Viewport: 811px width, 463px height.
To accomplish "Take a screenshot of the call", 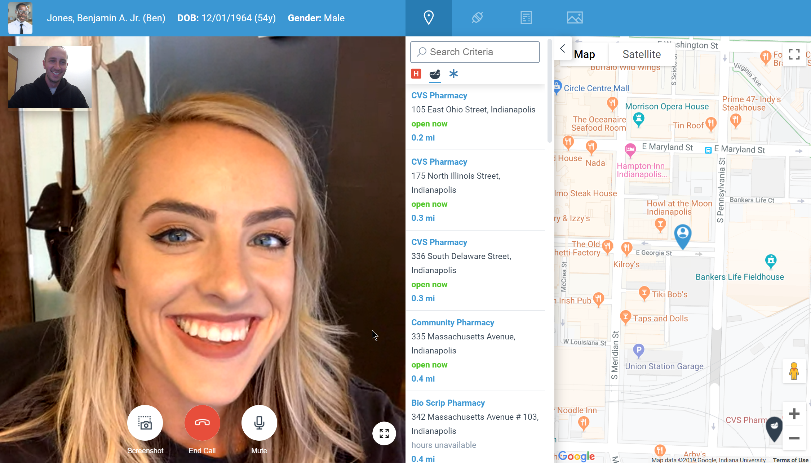I will (x=145, y=423).
